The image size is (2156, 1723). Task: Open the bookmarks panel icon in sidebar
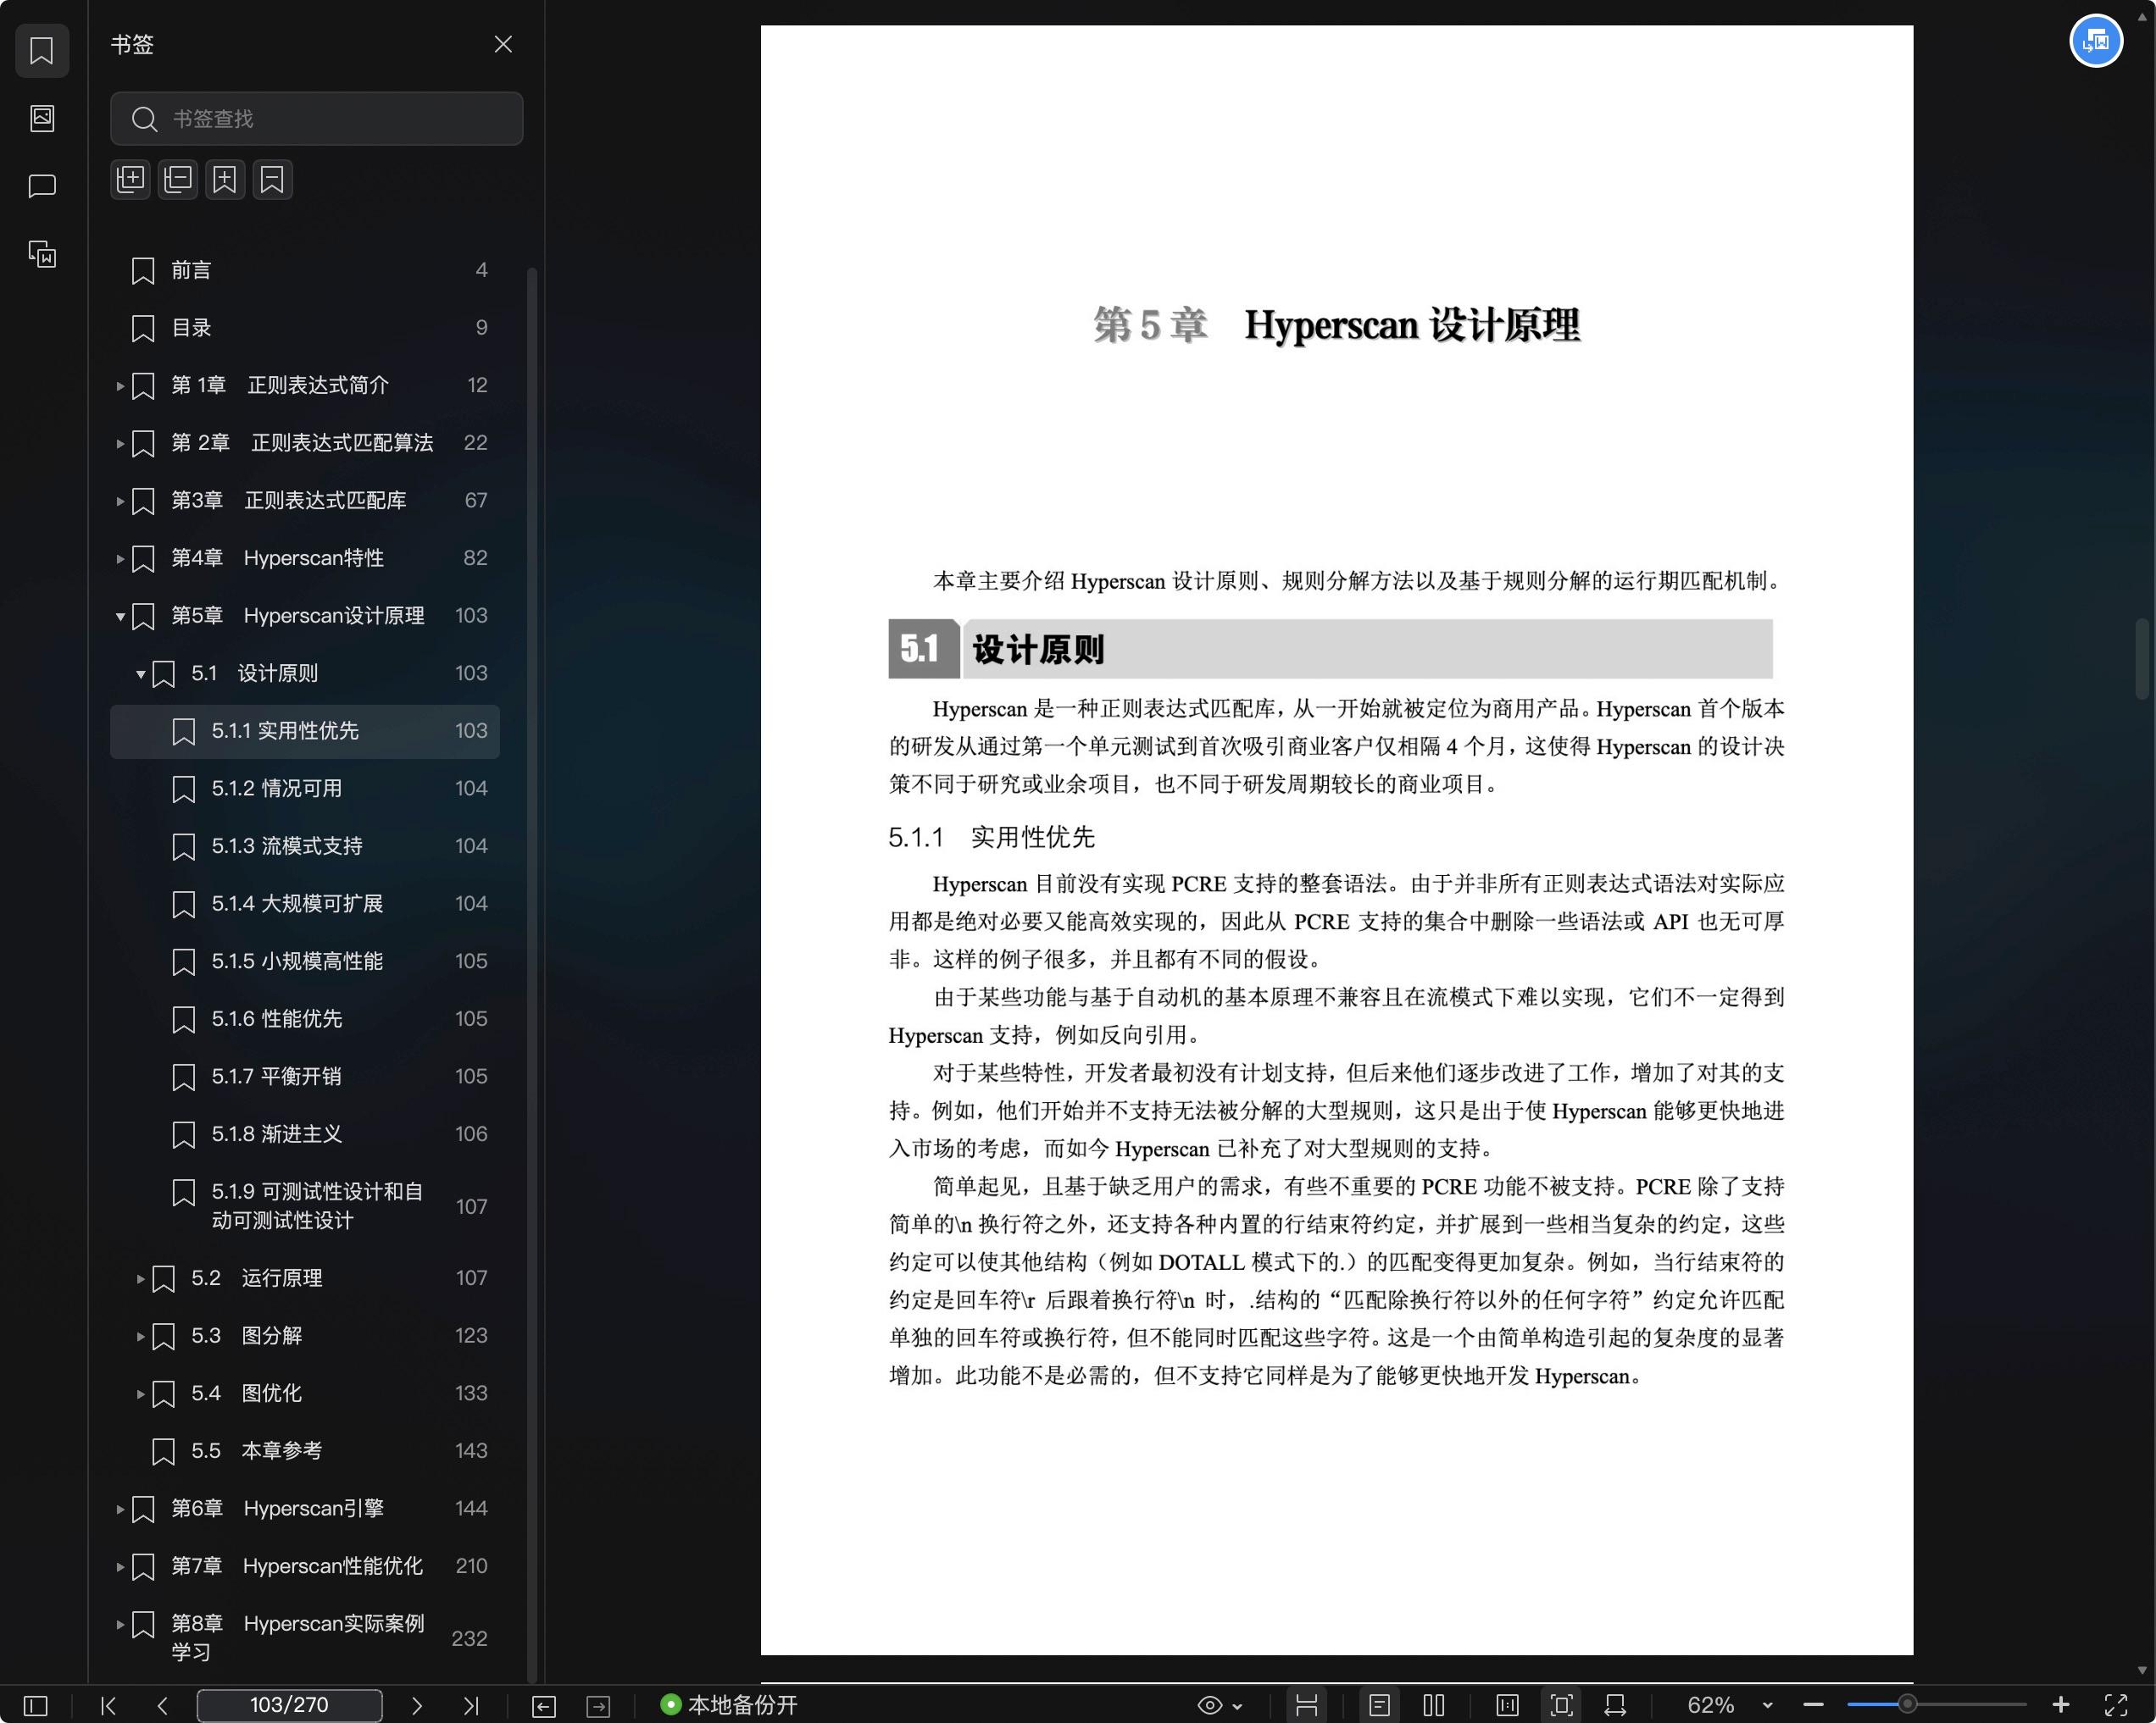42,50
